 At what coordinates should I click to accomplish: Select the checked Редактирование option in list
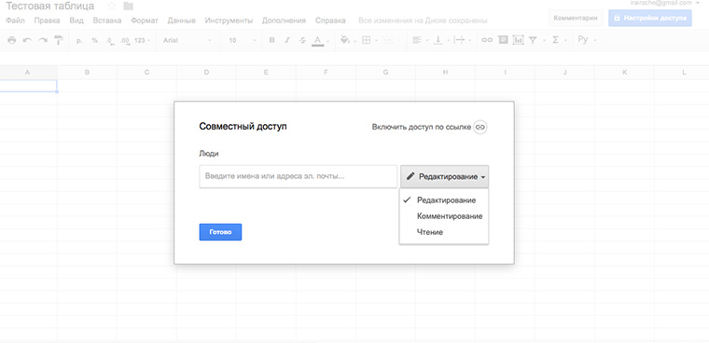pos(444,200)
